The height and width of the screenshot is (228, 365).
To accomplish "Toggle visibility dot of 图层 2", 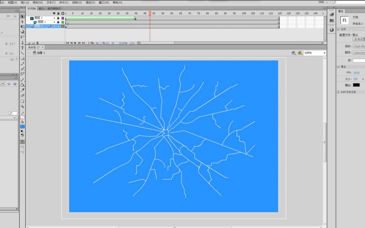I will pyautogui.click(x=54, y=18).
